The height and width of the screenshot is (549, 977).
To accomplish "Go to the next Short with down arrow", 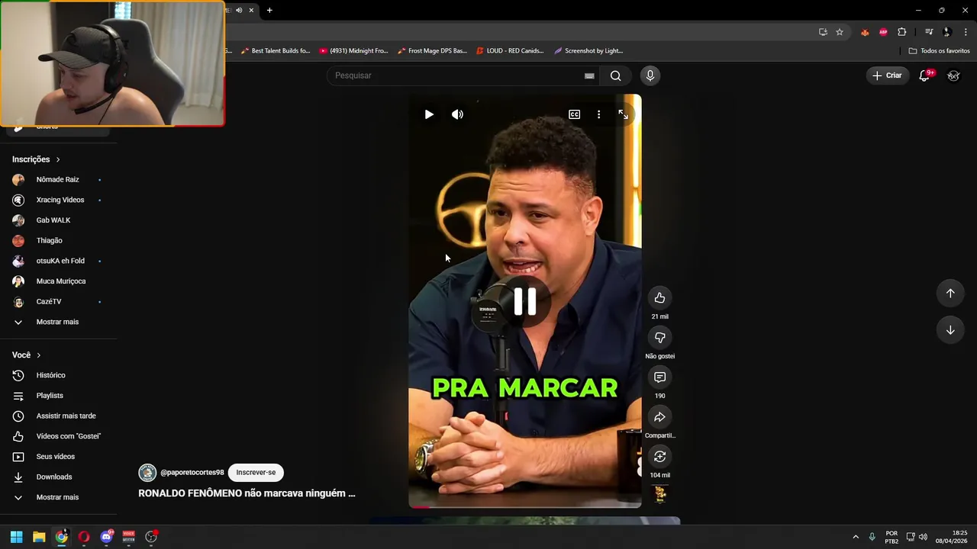I will [x=950, y=330].
